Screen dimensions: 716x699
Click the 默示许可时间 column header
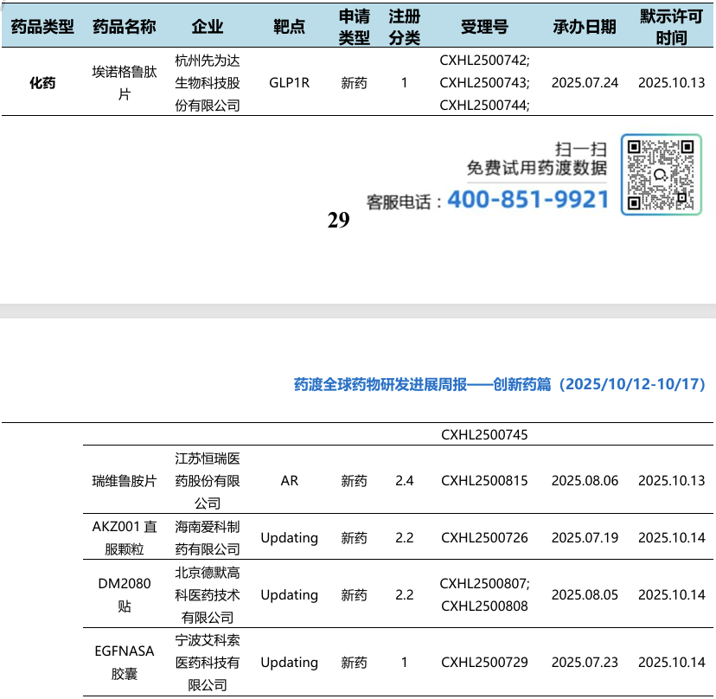(x=671, y=27)
